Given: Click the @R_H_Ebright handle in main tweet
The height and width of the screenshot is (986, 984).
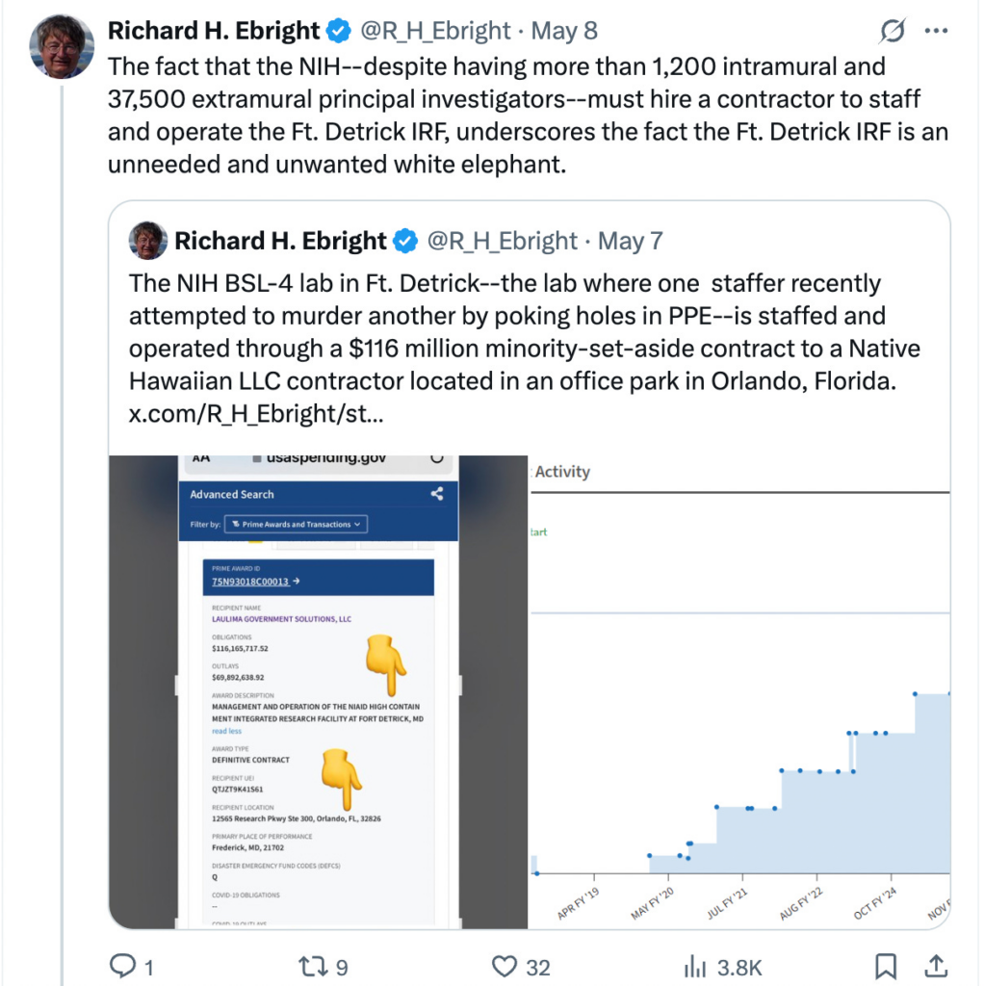Looking at the screenshot, I should point(435,31).
